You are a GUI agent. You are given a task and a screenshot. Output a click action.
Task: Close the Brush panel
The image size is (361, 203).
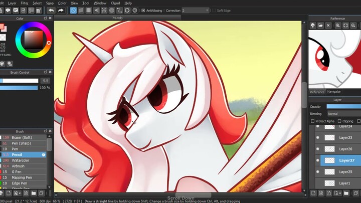(x=50, y=131)
